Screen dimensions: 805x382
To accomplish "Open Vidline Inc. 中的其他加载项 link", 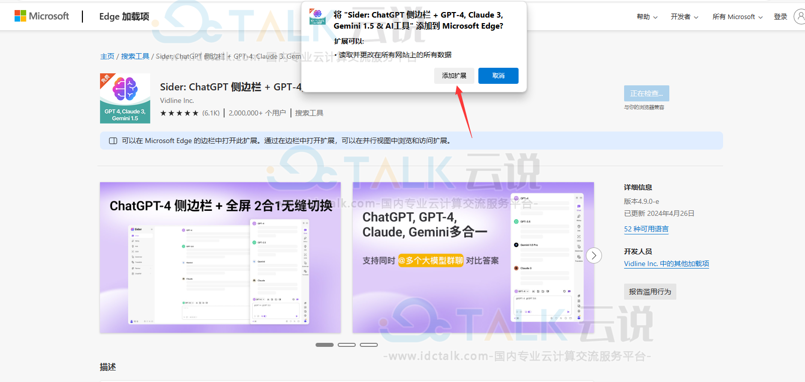I will [666, 264].
